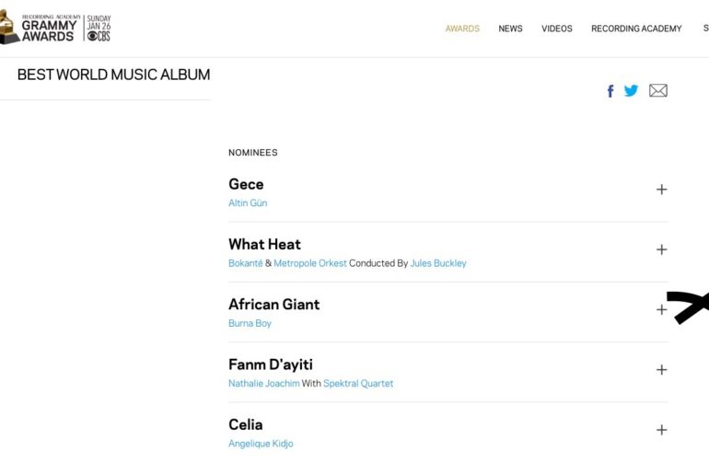Expand the African Giant nominee details
This screenshot has width=709, height=474.
click(661, 310)
